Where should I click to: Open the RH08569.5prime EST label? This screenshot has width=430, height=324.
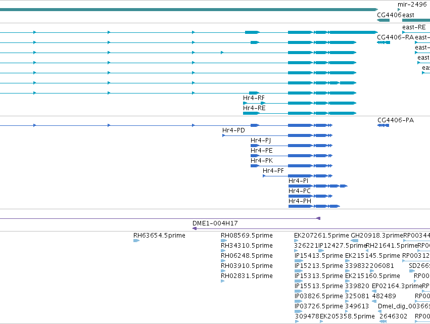(247, 236)
